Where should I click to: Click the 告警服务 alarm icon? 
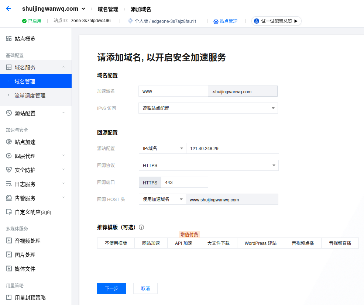click(9, 198)
